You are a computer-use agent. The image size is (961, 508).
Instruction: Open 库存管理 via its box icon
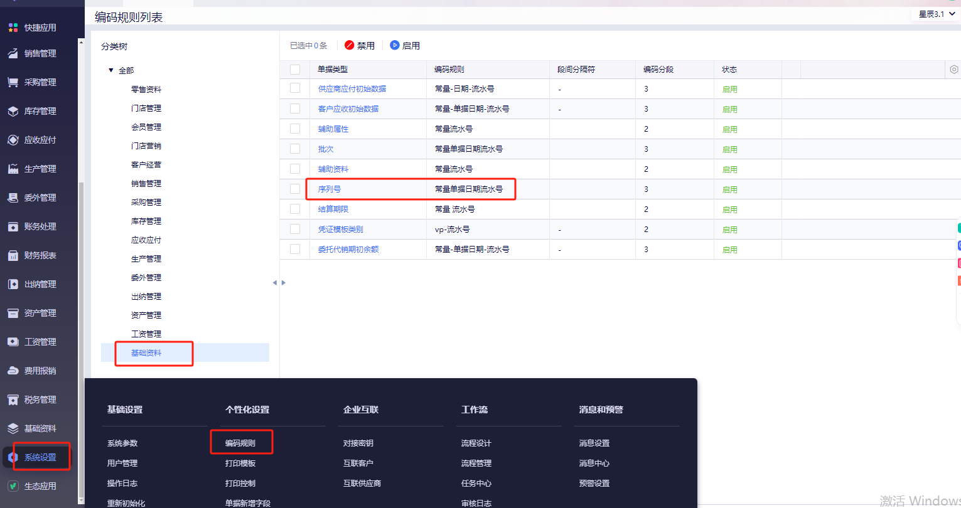coord(13,111)
